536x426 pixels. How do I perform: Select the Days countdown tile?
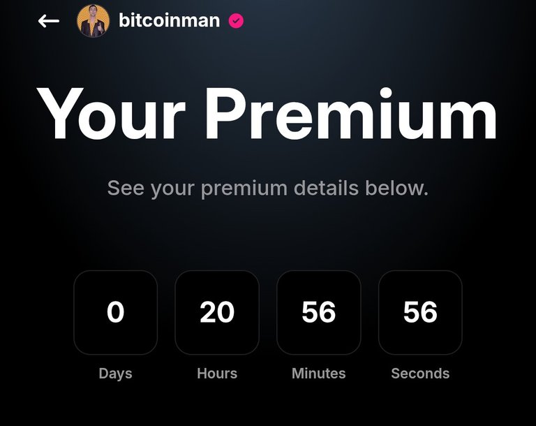click(x=116, y=312)
